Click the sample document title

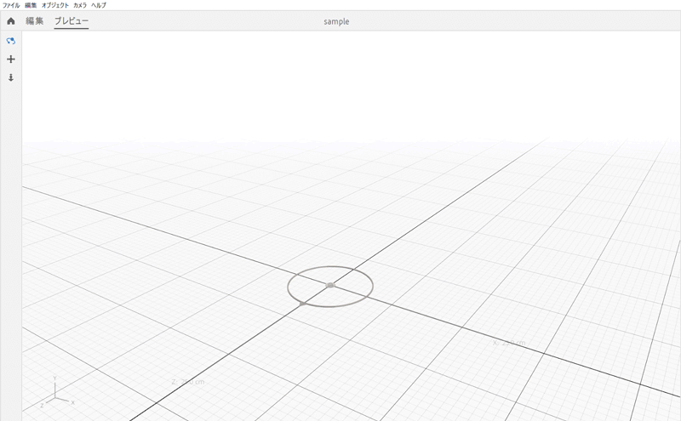(336, 21)
